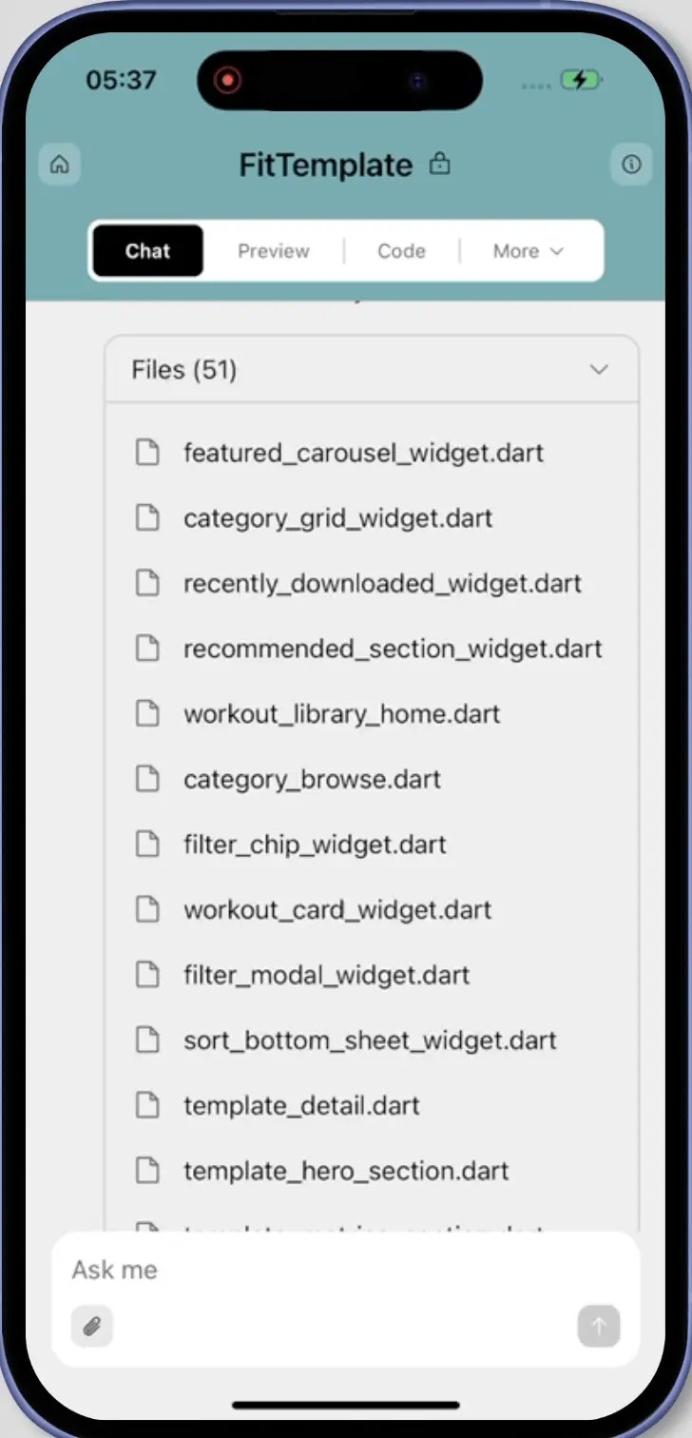The width and height of the screenshot is (692, 1438).
Task: Click the file icon beside featured_carousel_widget.dart
Action: click(x=147, y=452)
